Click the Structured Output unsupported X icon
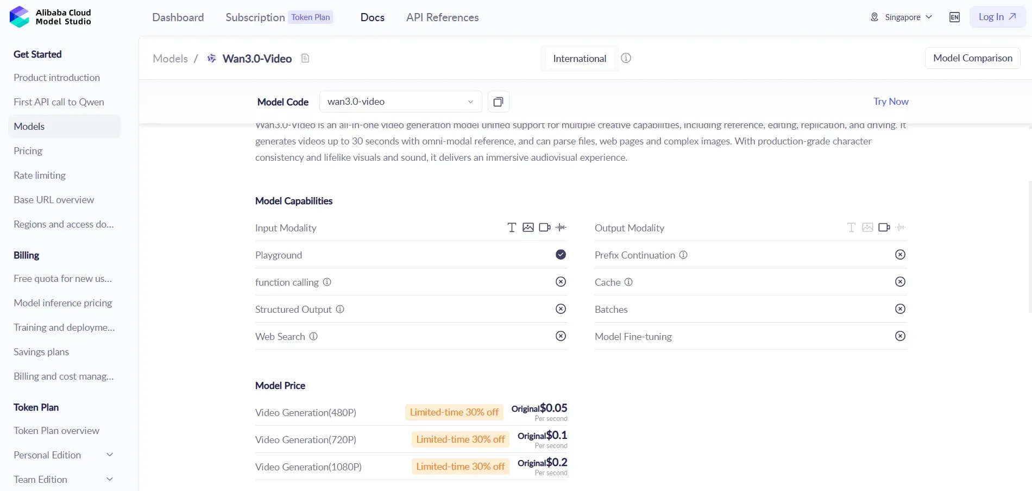This screenshot has height=491, width=1032. tap(561, 309)
